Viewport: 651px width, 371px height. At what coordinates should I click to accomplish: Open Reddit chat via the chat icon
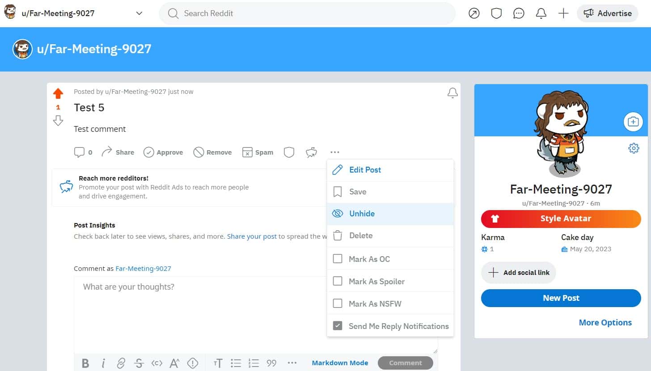[x=519, y=13]
